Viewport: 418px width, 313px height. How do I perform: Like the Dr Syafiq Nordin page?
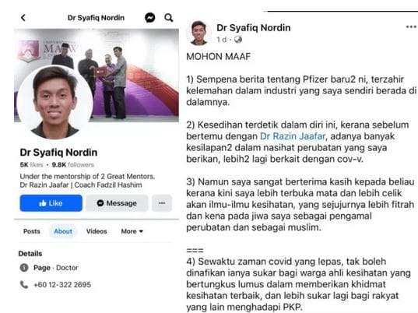[51, 203]
